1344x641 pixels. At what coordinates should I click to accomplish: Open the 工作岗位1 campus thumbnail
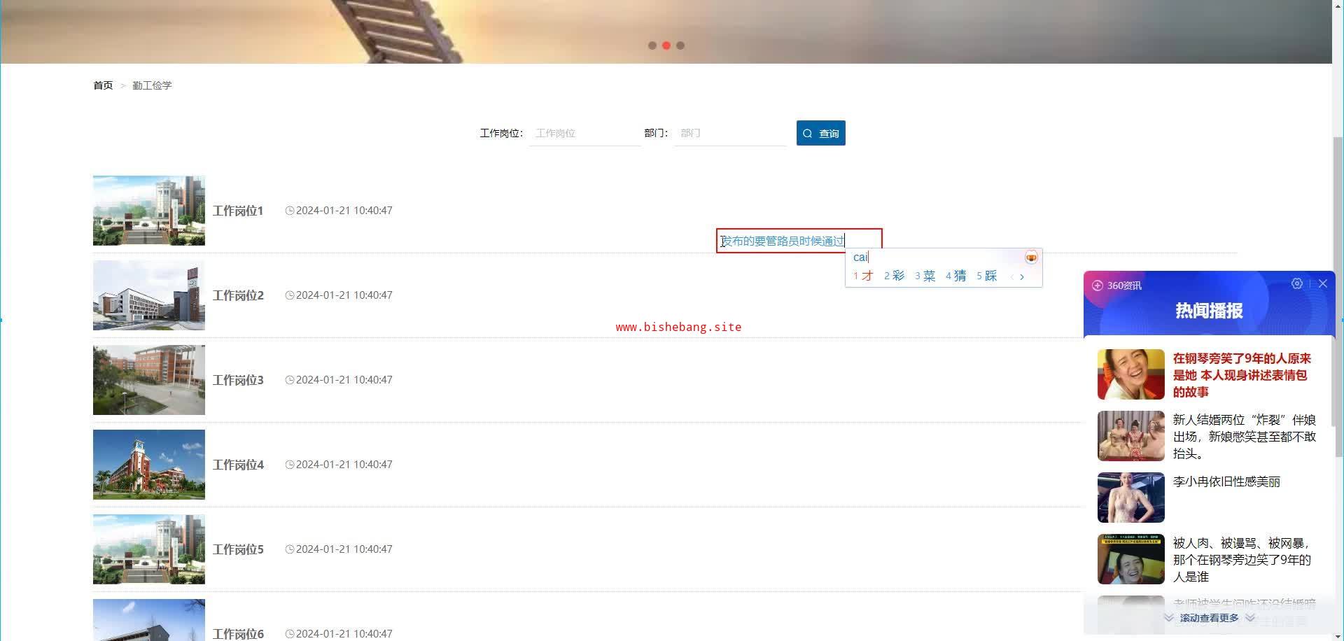coord(149,211)
